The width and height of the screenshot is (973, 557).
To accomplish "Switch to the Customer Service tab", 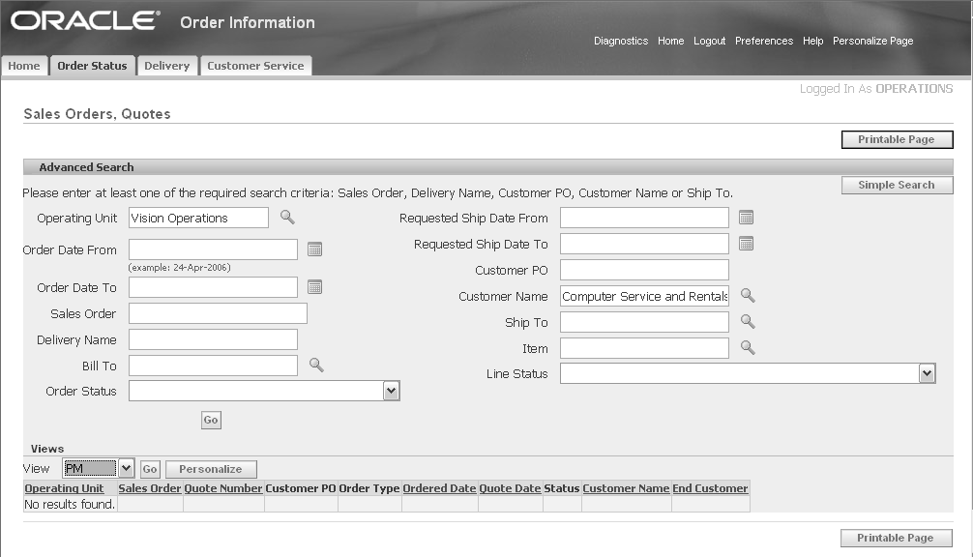I will pyautogui.click(x=255, y=66).
